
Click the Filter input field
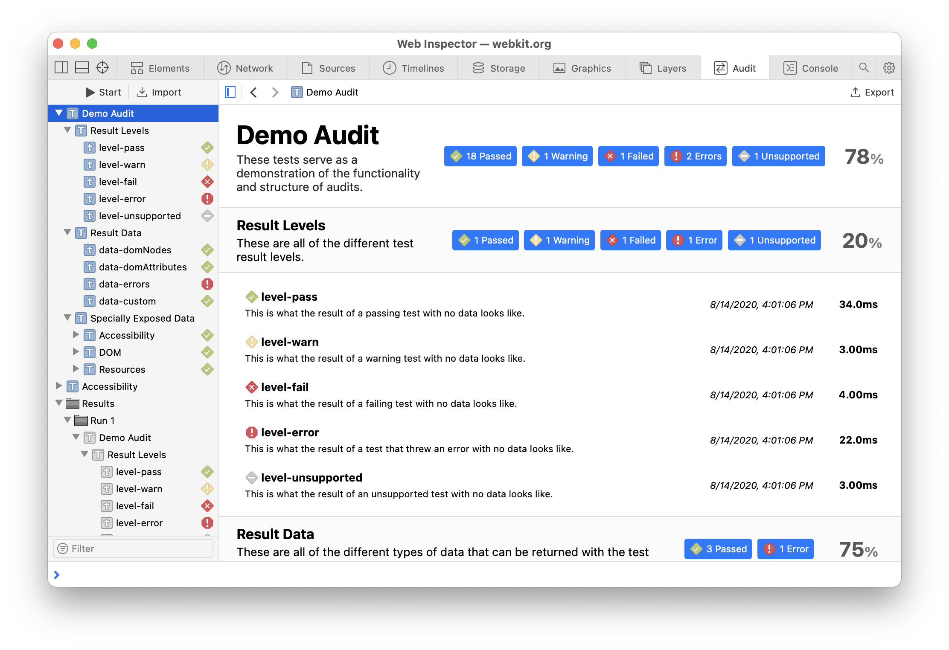tap(133, 548)
